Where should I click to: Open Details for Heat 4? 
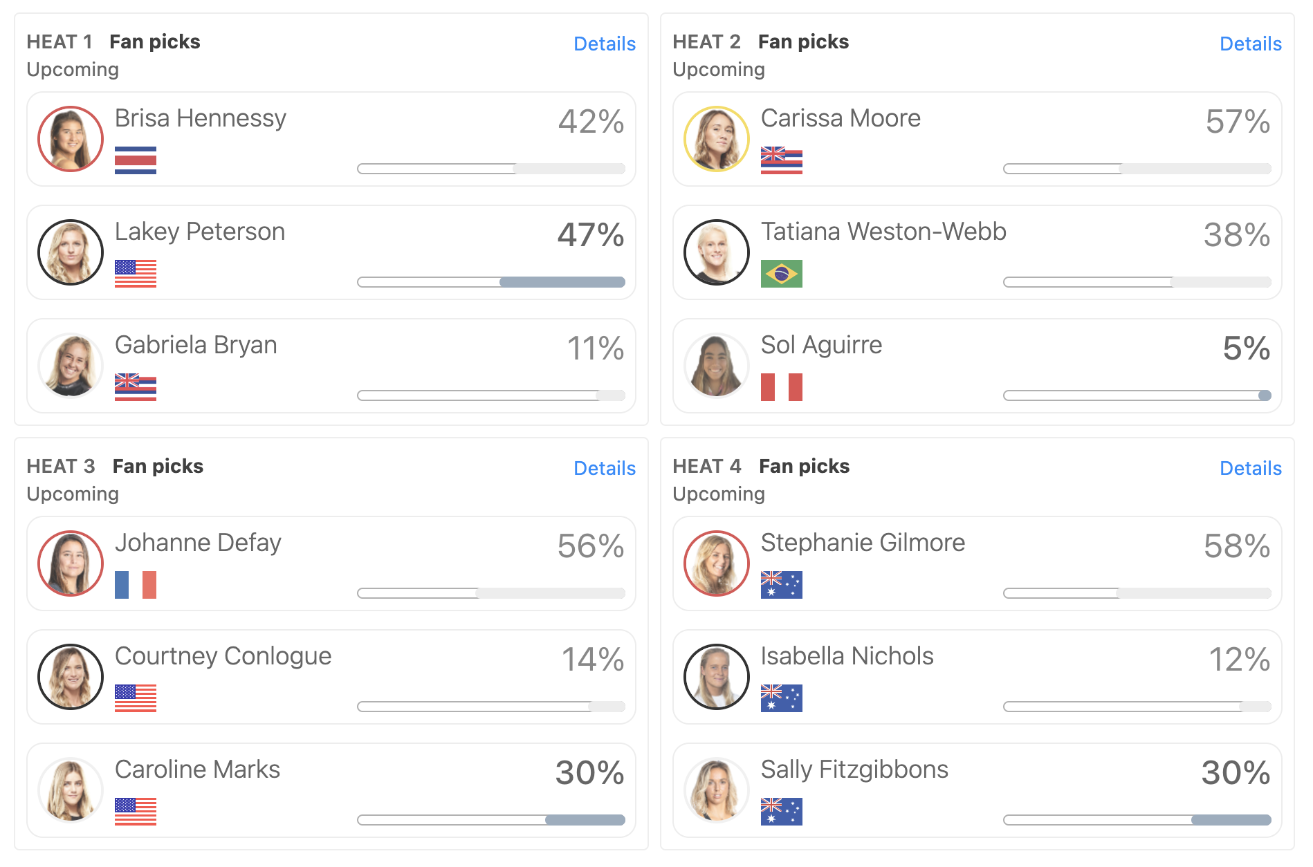tap(1251, 468)
